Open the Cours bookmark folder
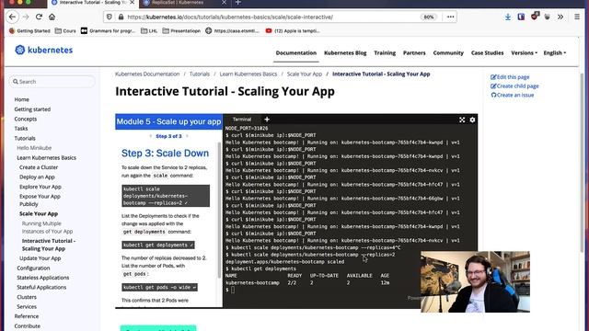Screen dimensions: 589x331 coord(65,30)
